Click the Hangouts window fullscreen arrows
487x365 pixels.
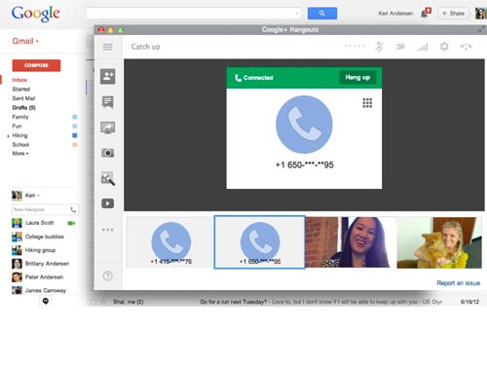[x=481, y=30]
